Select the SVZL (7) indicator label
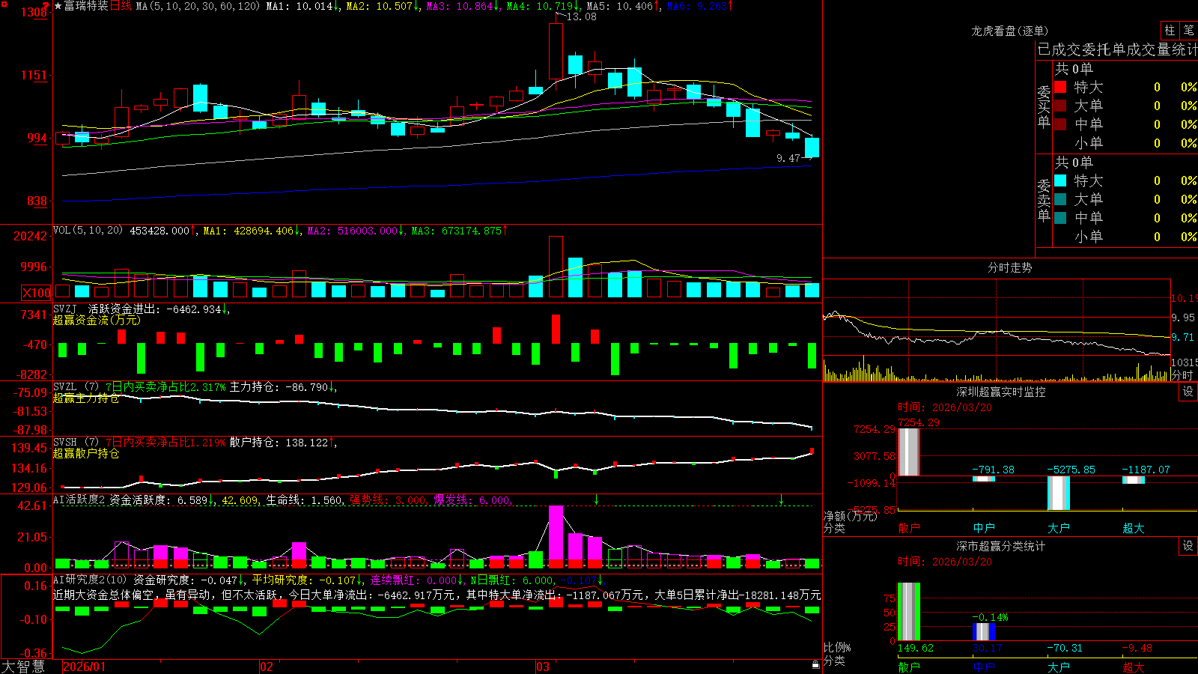 tap(76, 386)
